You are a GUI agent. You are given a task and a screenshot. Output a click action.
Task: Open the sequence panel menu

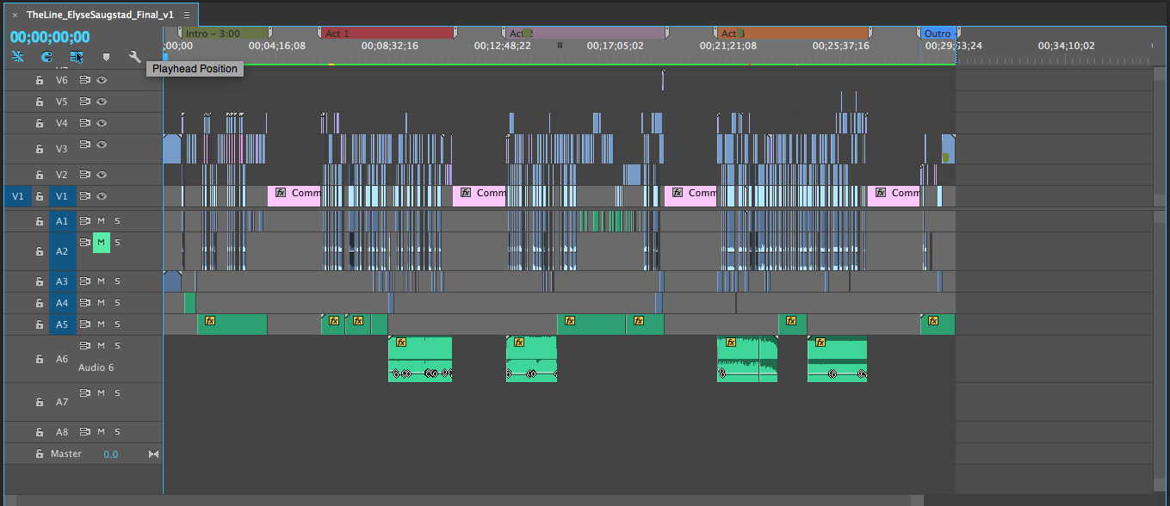tap(187, 15)
